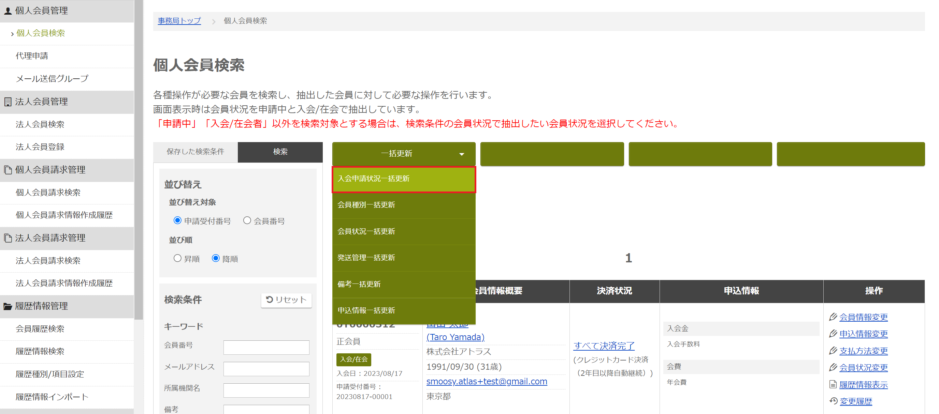Click the document icon beside 法人会員請求管理
This screenshot has height=414, width=939.
[x=8, y=238]
